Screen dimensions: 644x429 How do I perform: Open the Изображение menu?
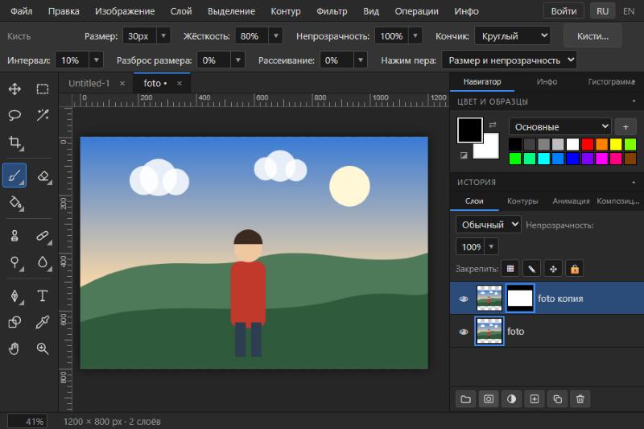coord(125,11)
